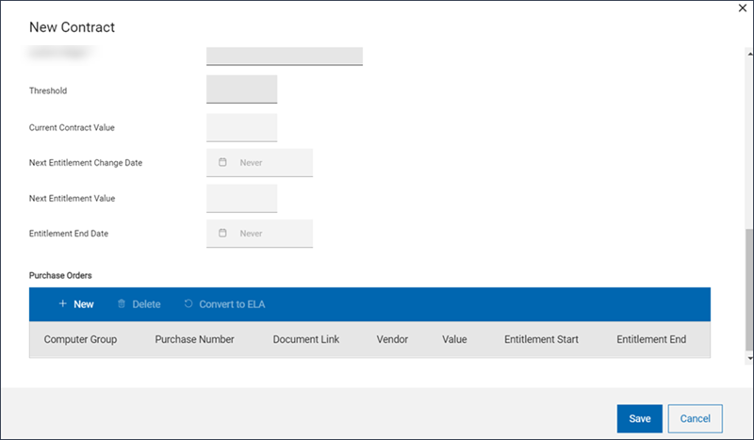Click the Vendor column header
The image size is (754, 440).
(x=392, y=339)
